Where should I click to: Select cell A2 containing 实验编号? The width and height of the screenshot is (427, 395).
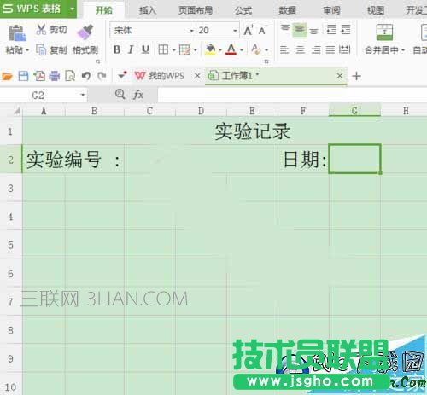44,159
